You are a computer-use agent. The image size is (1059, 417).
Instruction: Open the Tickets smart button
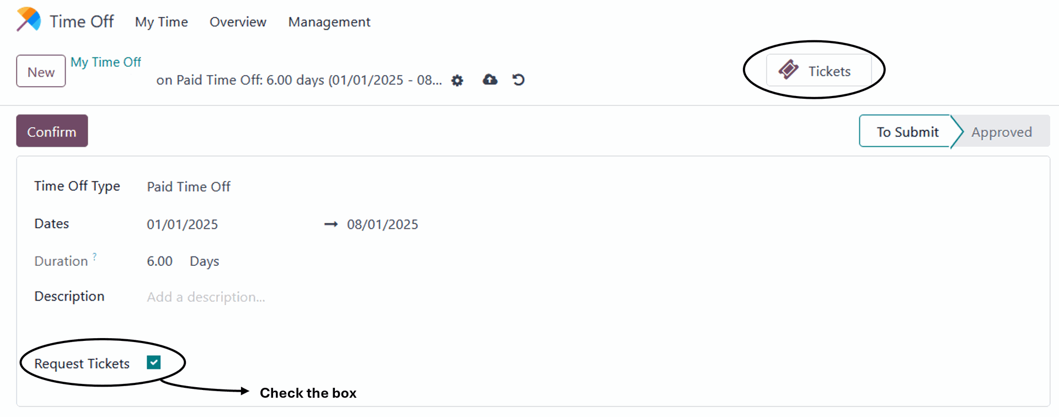coord(819,71)
